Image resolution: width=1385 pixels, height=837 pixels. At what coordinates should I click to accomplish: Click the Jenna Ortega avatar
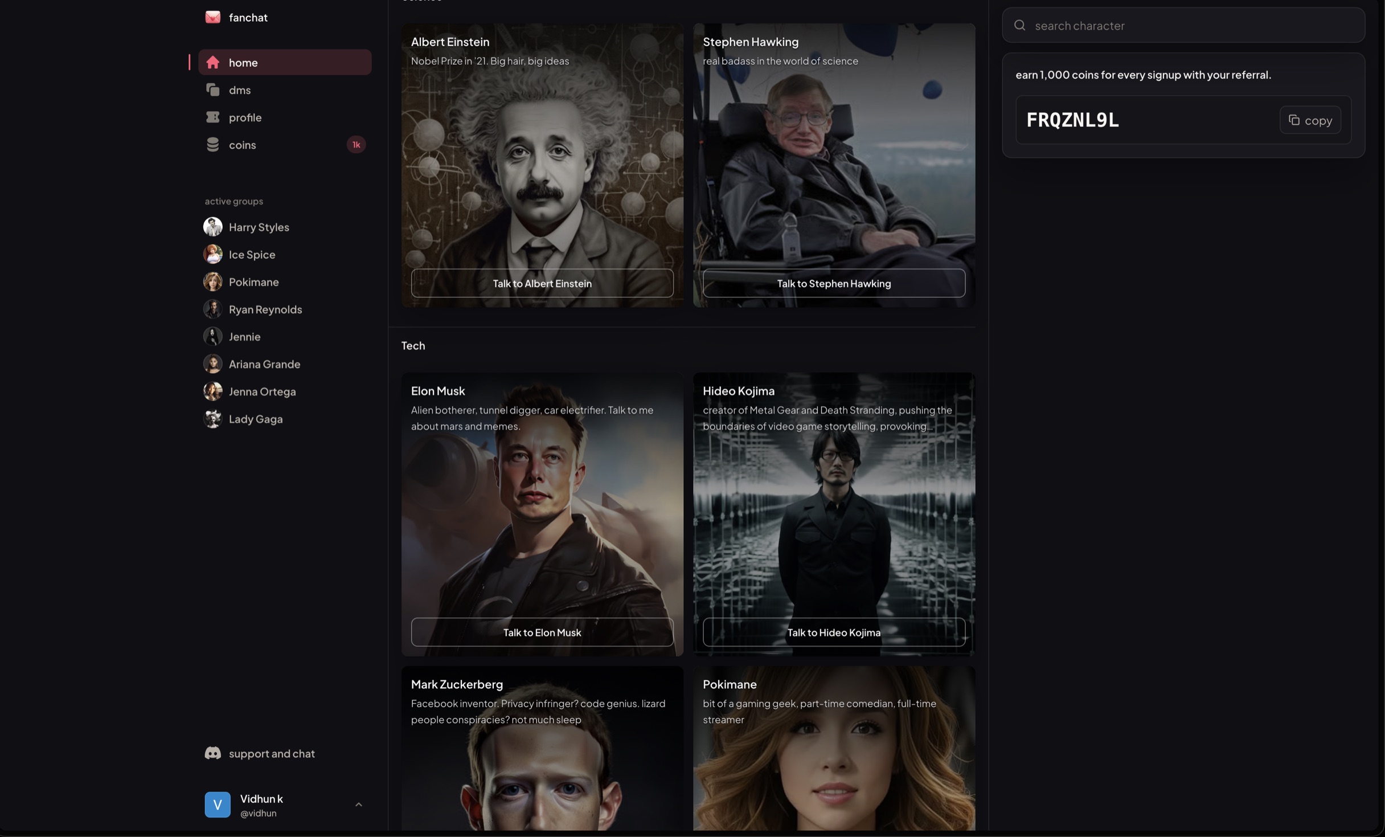pyautogui.click(x=212, y=391)
